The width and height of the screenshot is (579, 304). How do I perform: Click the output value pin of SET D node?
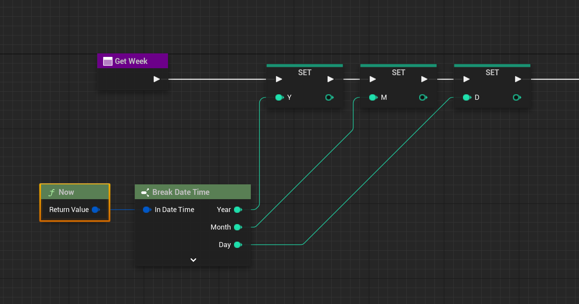(517, 97)
